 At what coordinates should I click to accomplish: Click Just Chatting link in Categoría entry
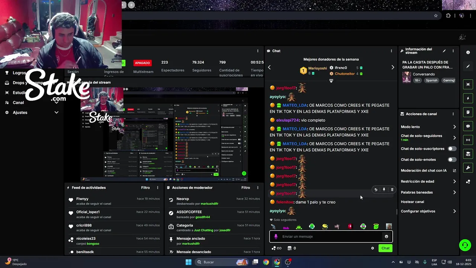[x=204, y=230]
